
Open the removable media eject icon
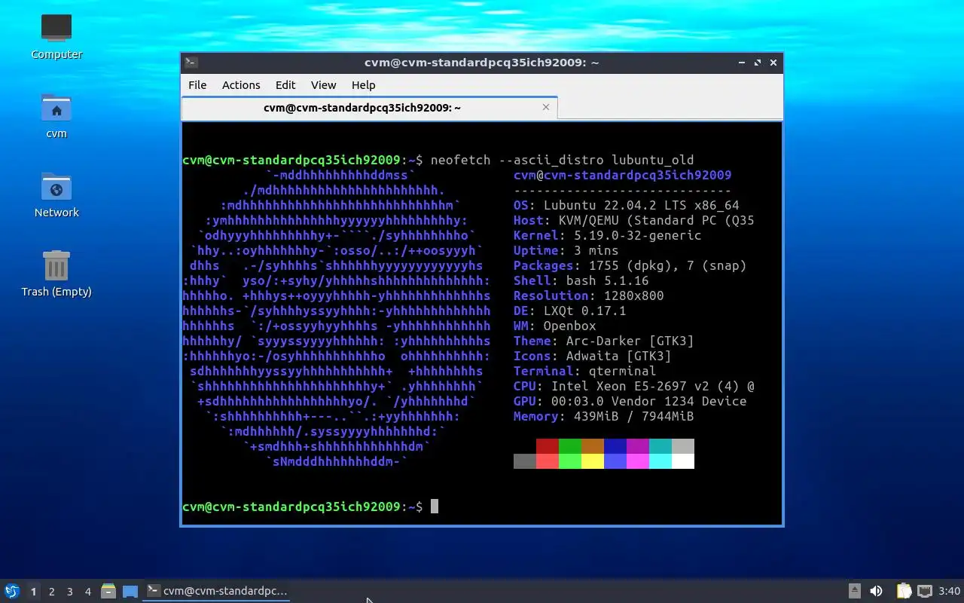point(854,591)
